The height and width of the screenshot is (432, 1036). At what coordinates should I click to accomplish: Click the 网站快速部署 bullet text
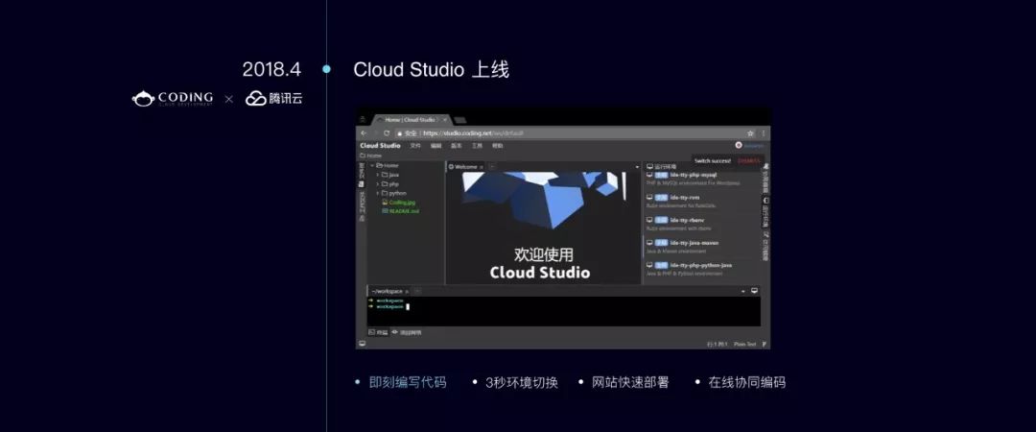click(630, 382)
